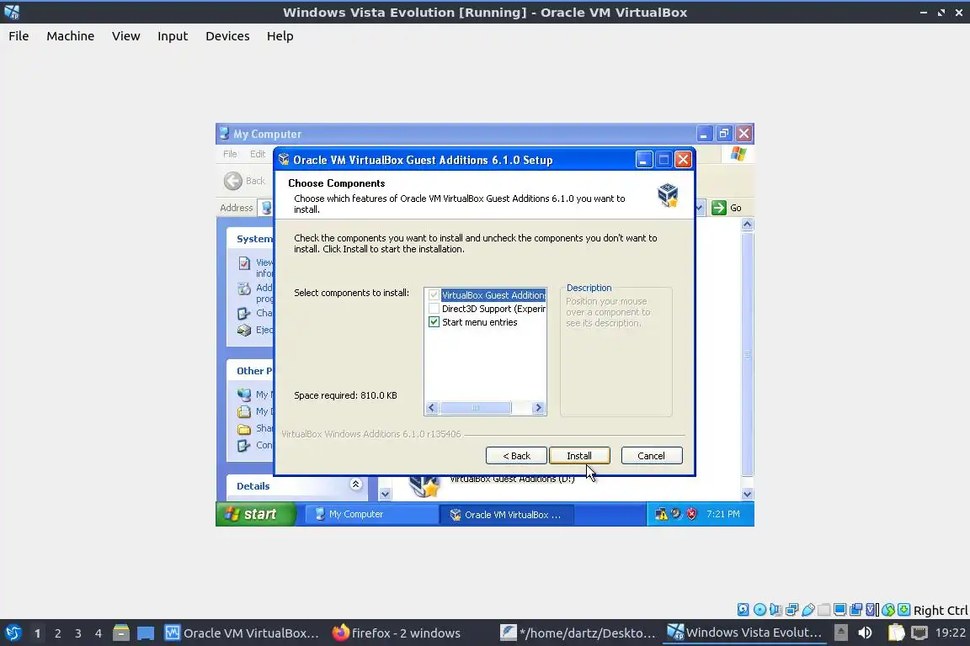The image size is (970, 646).
Task: Click the recording status icon
Action: click(x=856, y=610)
